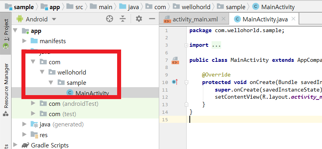Click the 'src' folder breadcrumb
This screenshot has width=322, height=149.
click(75, 7)
